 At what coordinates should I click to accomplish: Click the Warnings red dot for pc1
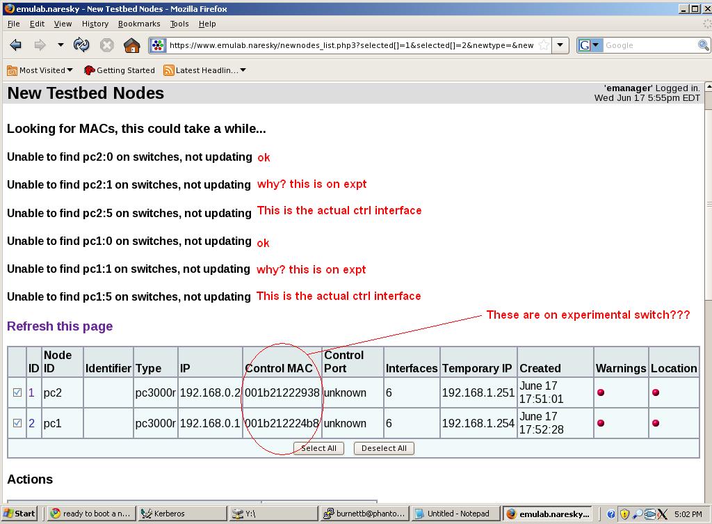[x=601, y=423]
